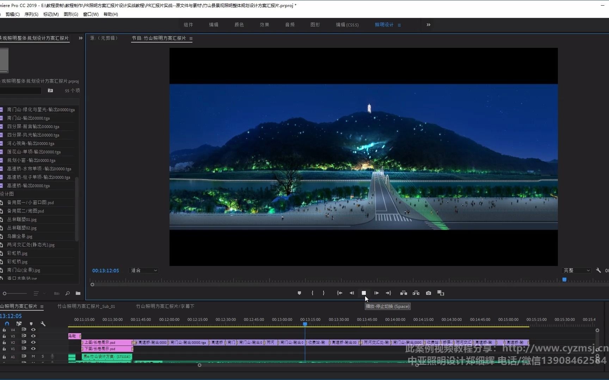The height and width of the screenshot is (380, 609).
Task: Open the Program monitor panel menu
Action: [191, 38]
